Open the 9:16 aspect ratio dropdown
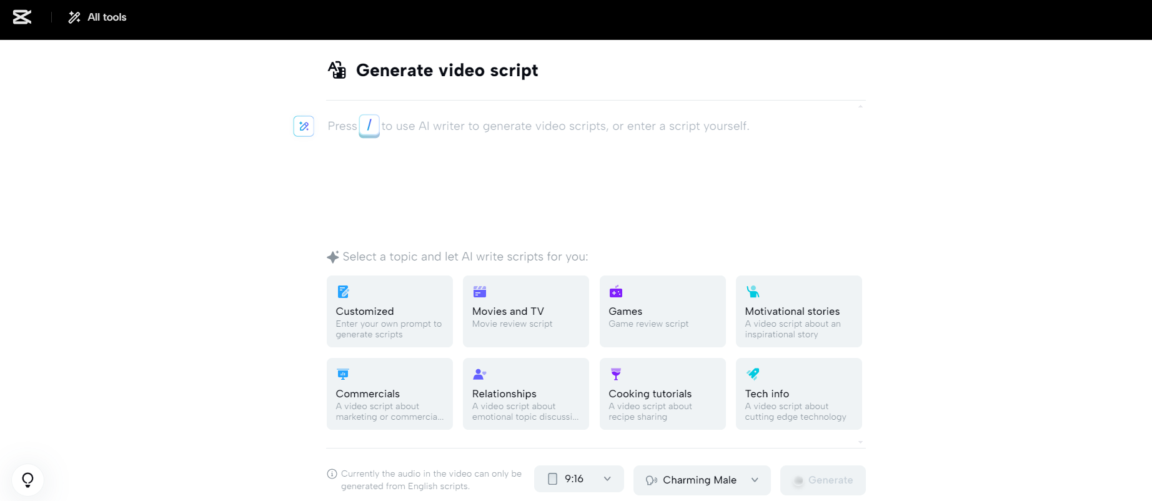The image size is (1152, 501). click(578, 479)
